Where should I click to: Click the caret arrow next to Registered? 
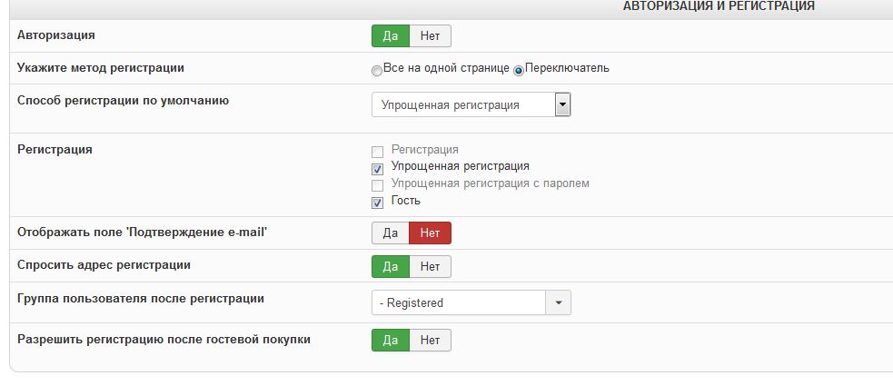558,302
